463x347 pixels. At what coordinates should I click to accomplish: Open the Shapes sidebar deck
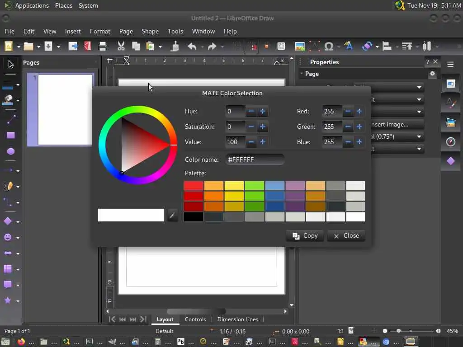[451, 161]
